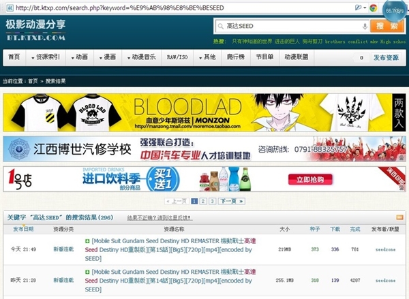
Task: Click seedzone publisher in the 219MB row
Action: (x=385, y=250)
